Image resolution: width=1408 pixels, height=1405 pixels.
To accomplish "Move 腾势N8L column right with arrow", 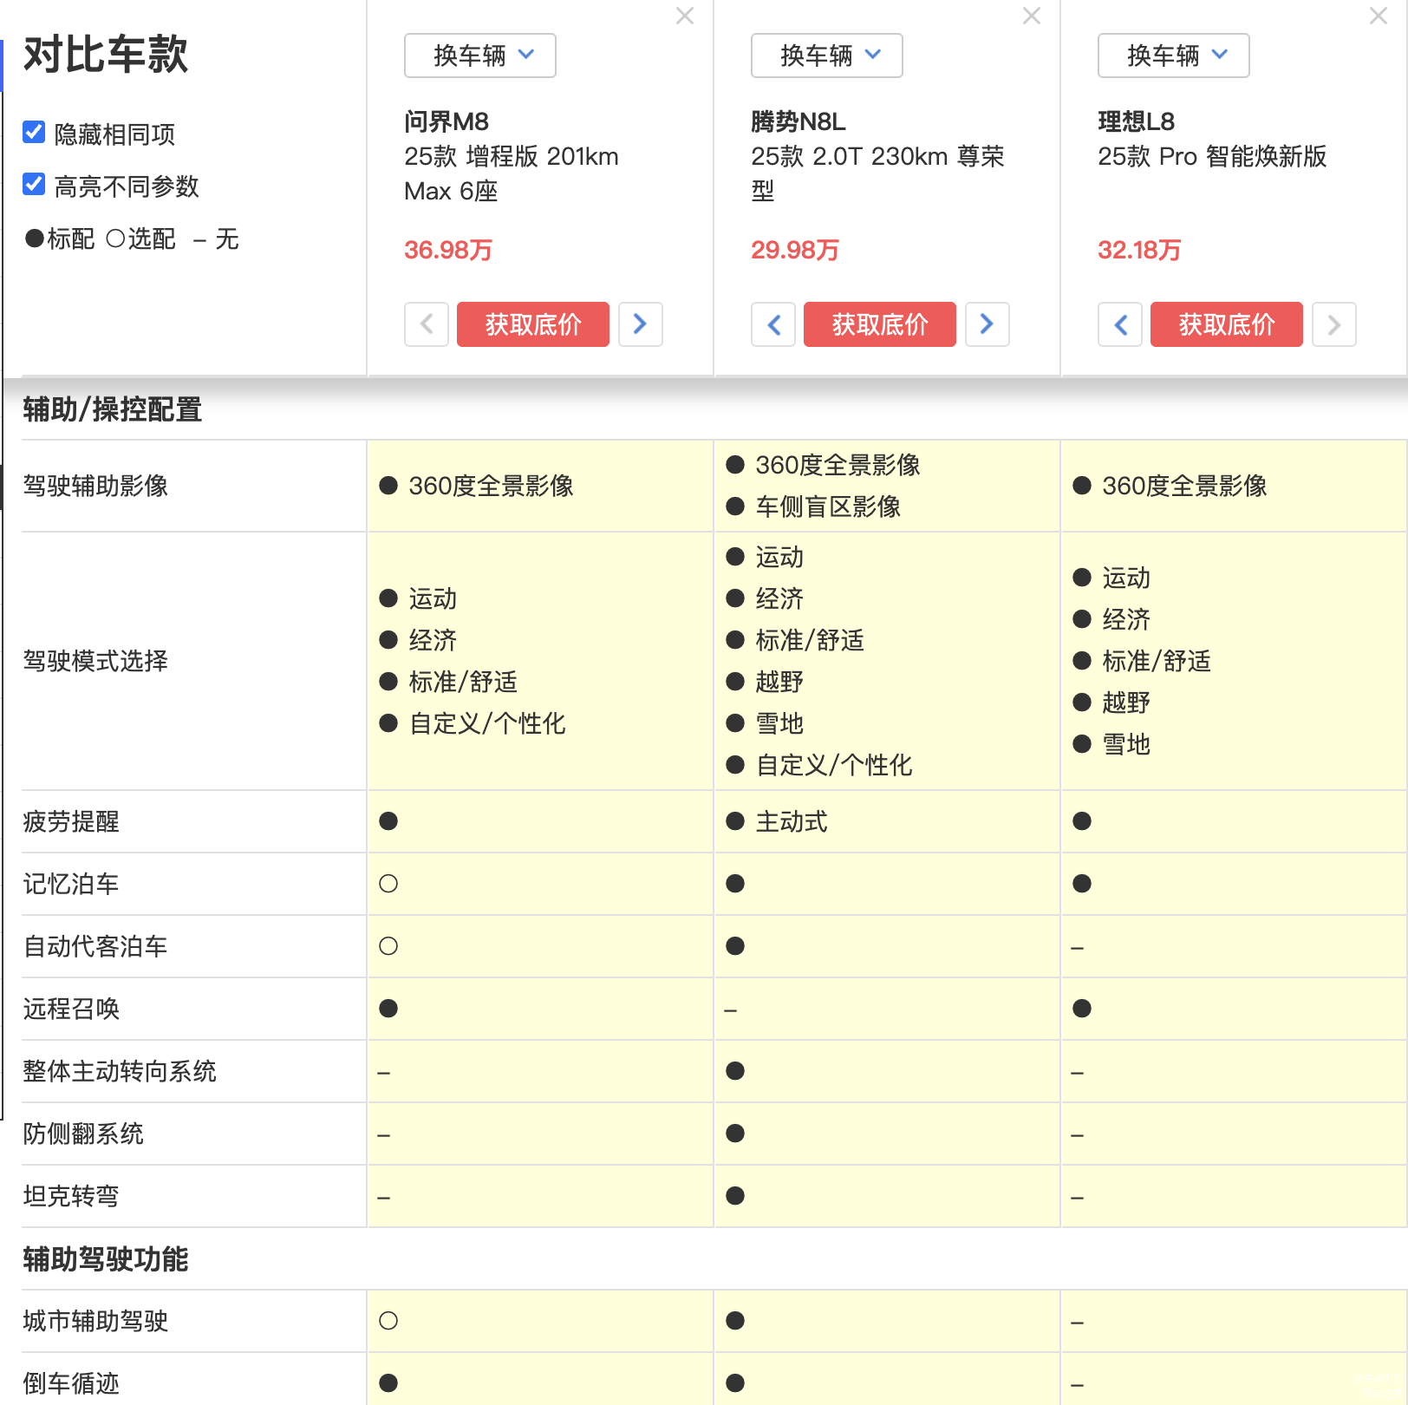I will pyautogui.click(x=988, y=324).
